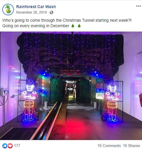Click the first Christmas tree emoji
Image resolution: width=142 pixels, height=149 pixels.
(x=73, y=26)
